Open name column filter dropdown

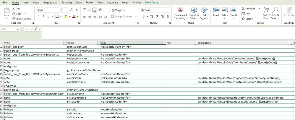(99, 43)
